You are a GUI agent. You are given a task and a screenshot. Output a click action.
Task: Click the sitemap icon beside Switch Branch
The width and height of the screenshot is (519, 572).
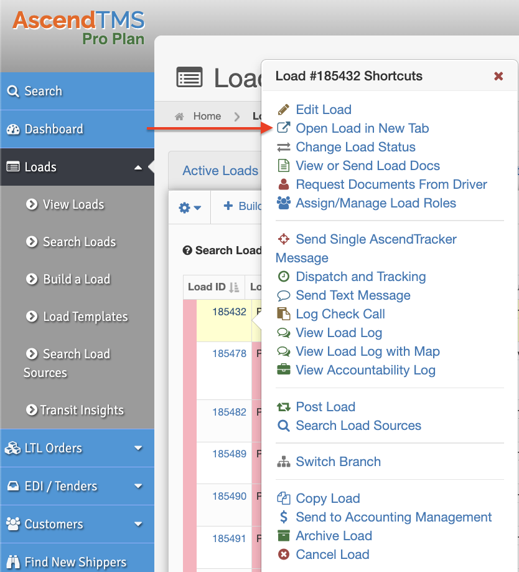click(283, 462)
